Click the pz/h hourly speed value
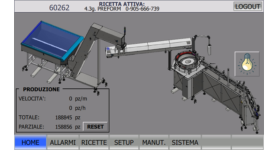The height and width of the screenshot is (150, 278). [x=70, y=108]
